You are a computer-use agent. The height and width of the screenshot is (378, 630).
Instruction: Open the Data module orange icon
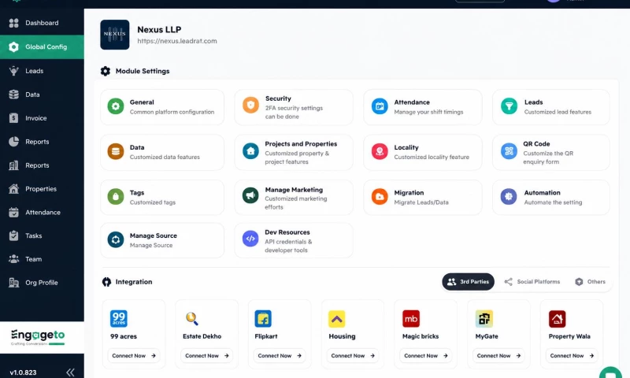pyautogui.click(x=116, y=151)
